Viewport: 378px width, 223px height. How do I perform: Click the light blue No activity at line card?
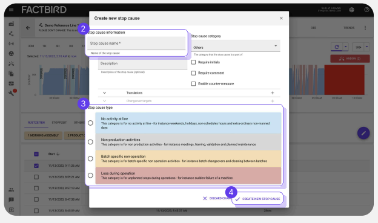click(x=188, y=123)
